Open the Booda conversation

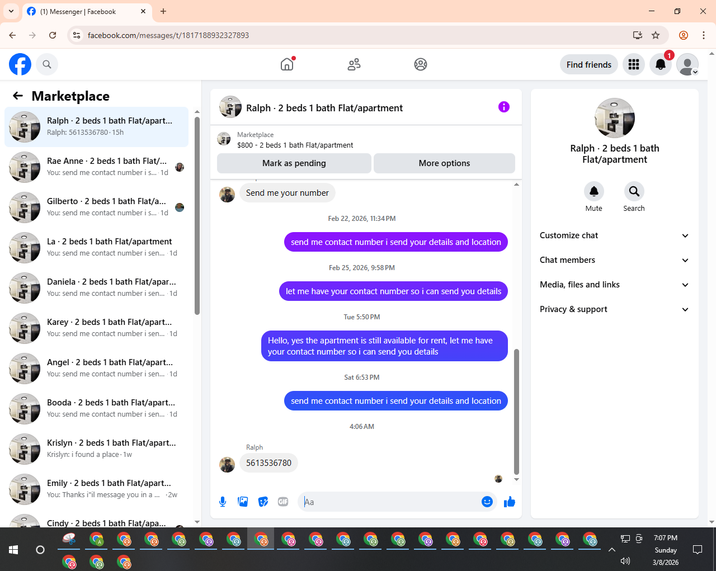[97, 409]
